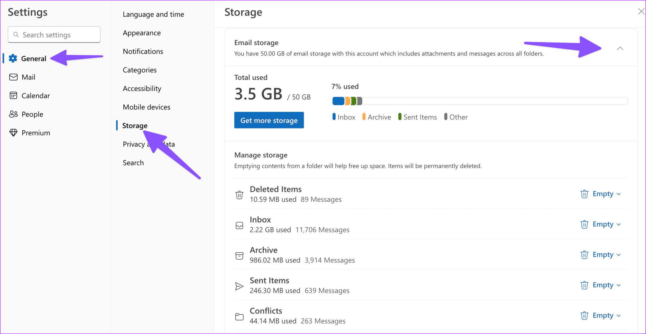Select the Inbox folder icon
Viewport: 646px width, 334px height.
(x=239, y=225)
